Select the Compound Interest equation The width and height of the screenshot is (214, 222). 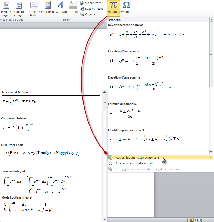point(51,130)
